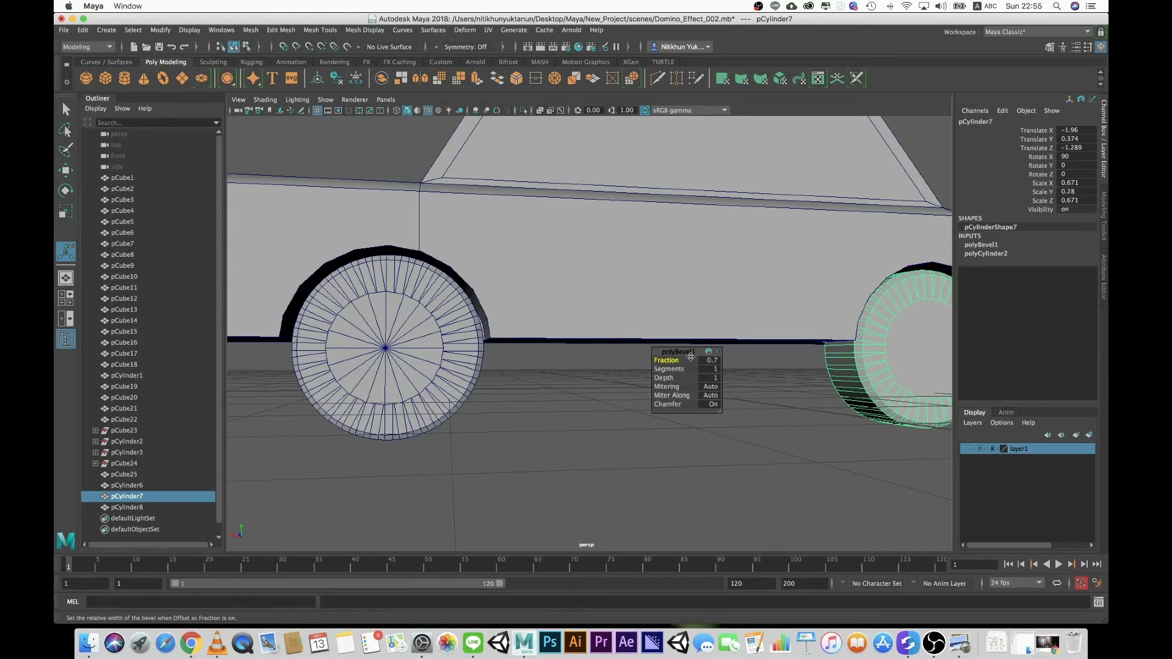Click the Open Scene folder icon
The width and height of the screenshot is (1172, 659).
click(x=146, y=47)
